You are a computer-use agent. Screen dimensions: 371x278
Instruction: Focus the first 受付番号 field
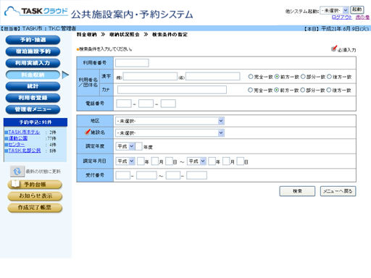123,175
